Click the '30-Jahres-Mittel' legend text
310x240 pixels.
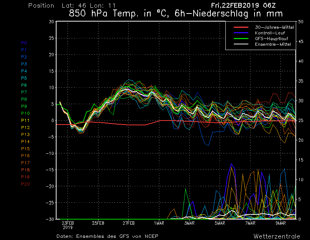click(x=274, y=27)
